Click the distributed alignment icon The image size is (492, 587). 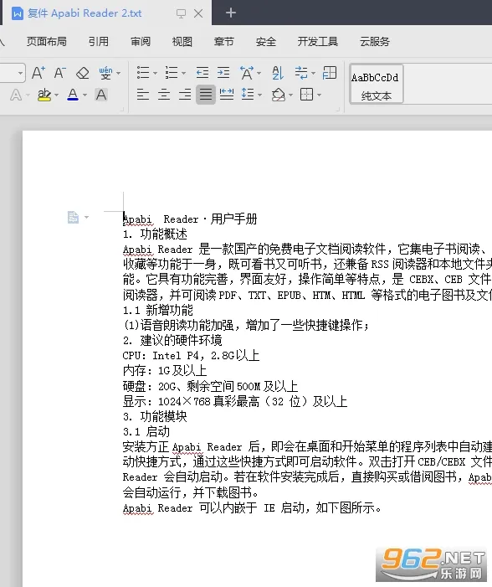(x=227, y=95)
